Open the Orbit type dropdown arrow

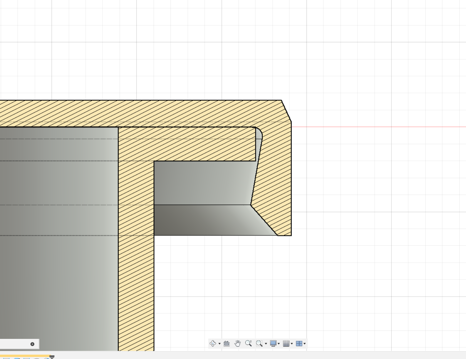point(219,344)
